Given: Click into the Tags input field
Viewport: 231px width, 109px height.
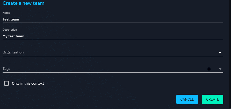Looking at the screenshot, I should (104, 69).
